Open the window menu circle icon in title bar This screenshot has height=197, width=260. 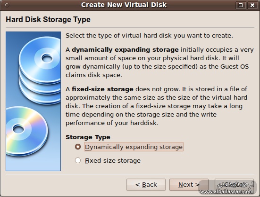click(7, 5)
